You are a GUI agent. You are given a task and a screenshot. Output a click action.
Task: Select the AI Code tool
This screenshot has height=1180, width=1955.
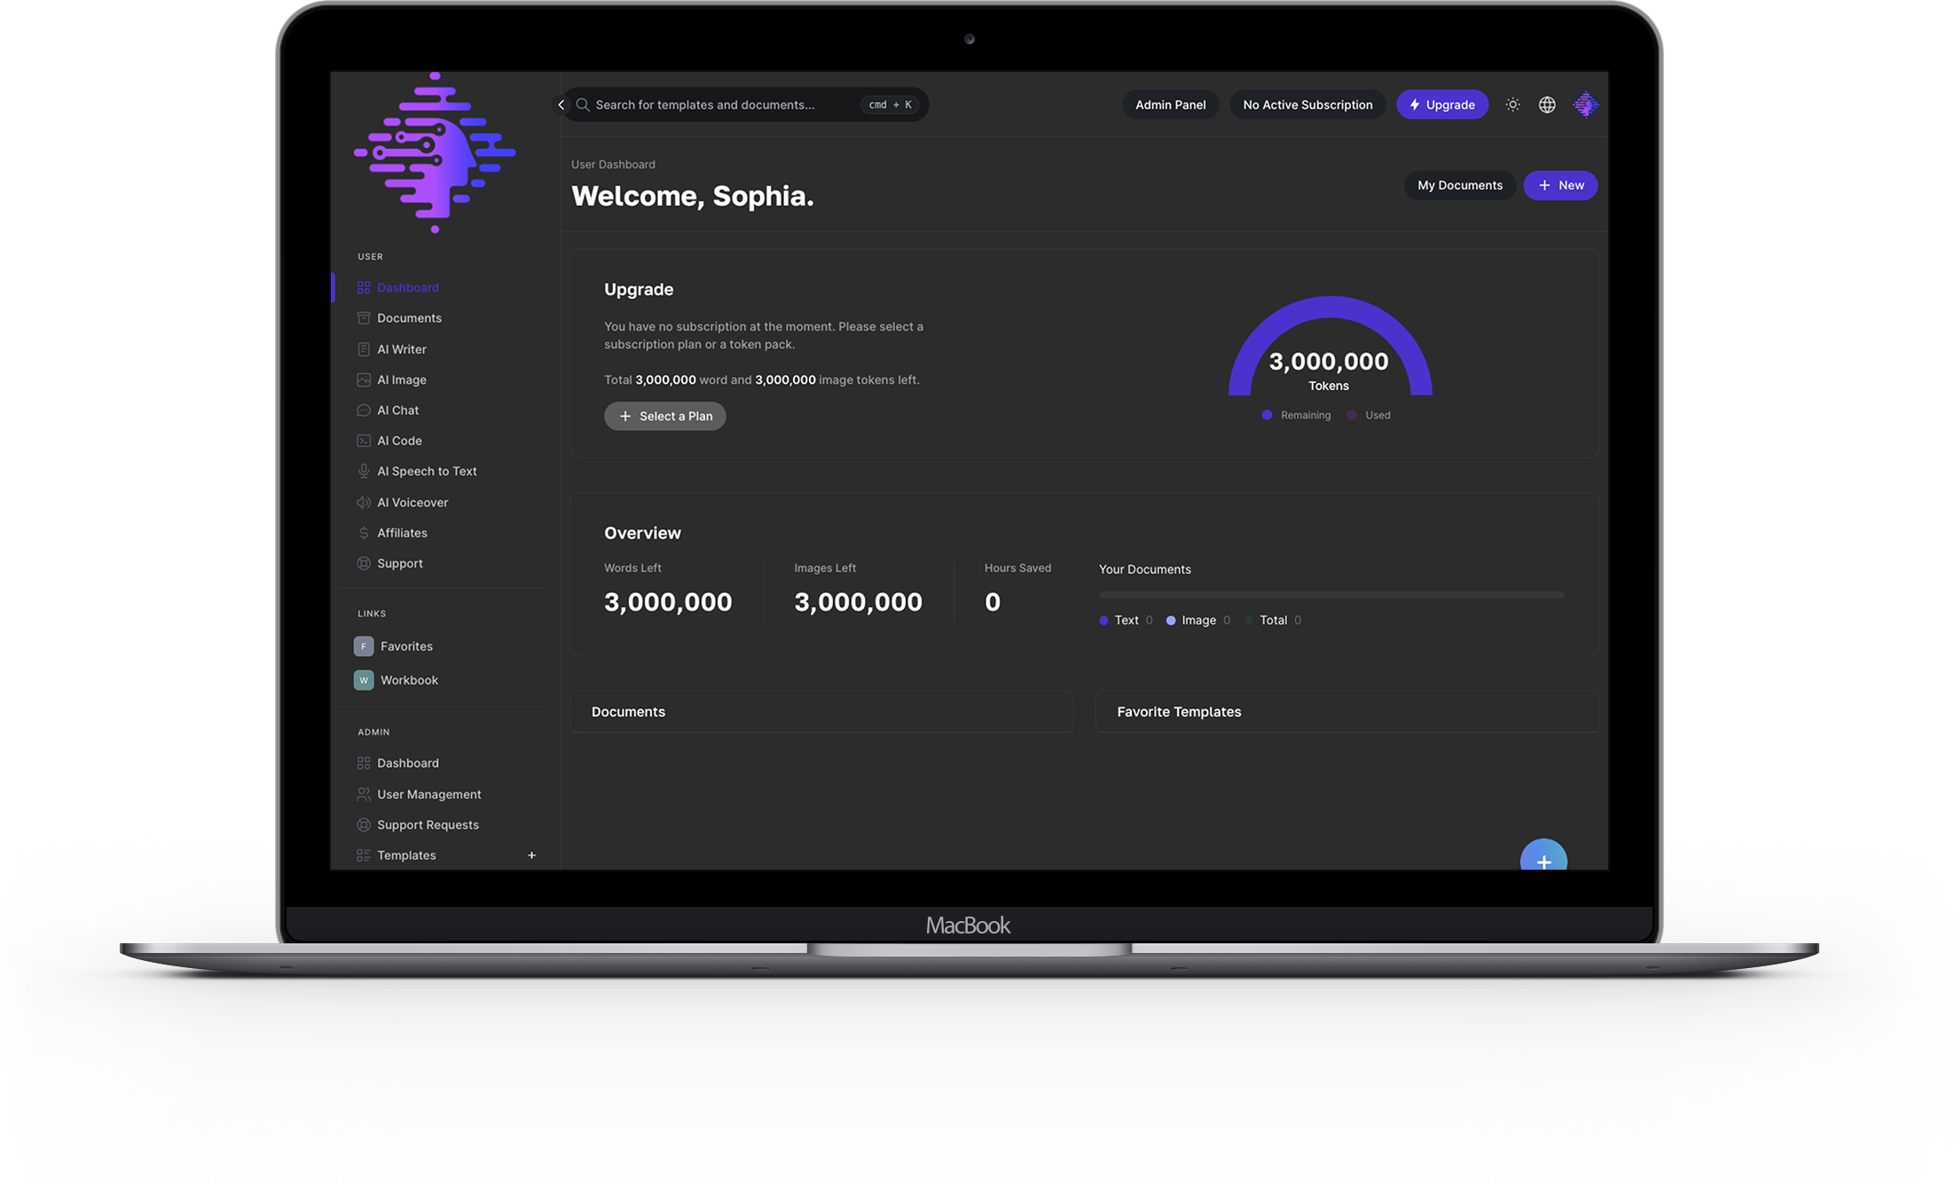(x=400, y=440)
